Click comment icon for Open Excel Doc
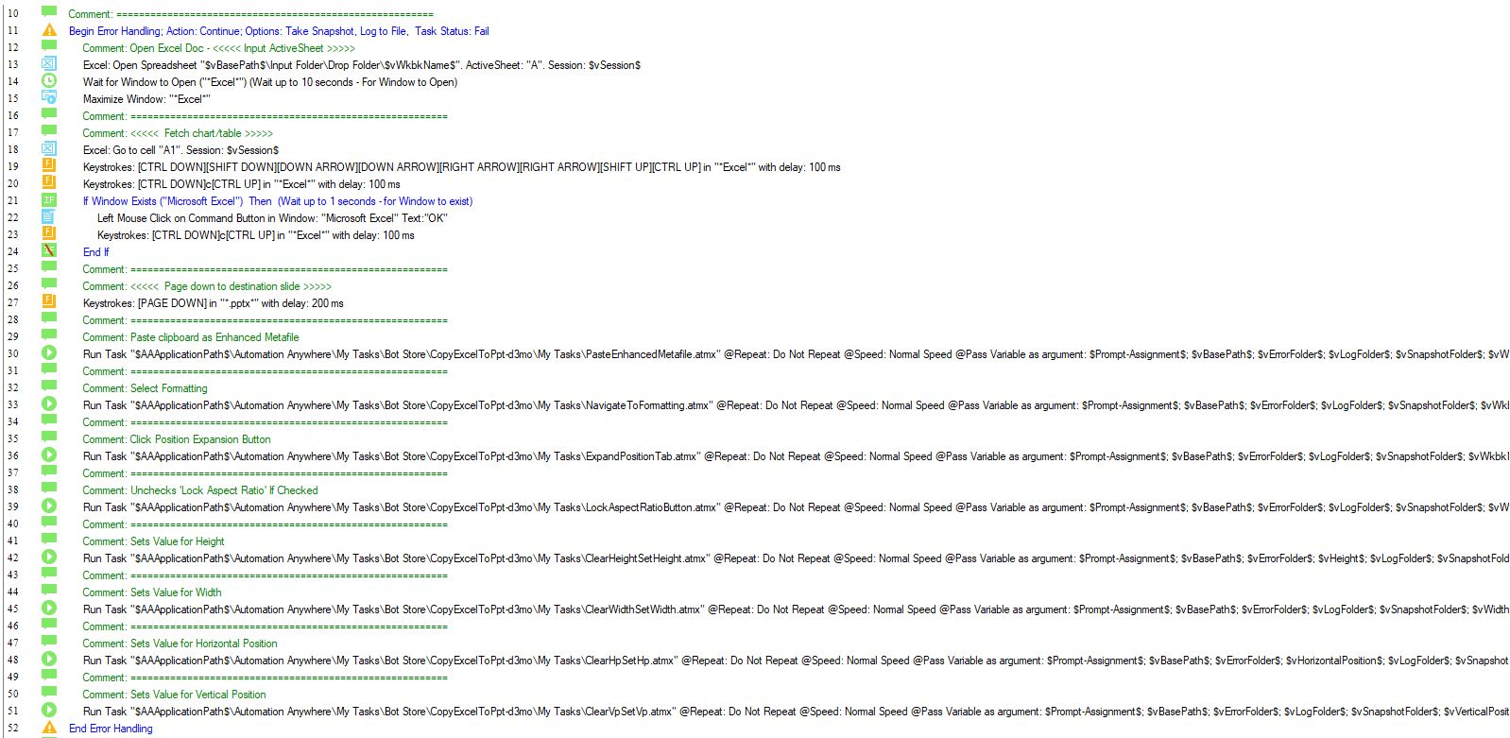1510x738 pixels. point(49,47)
